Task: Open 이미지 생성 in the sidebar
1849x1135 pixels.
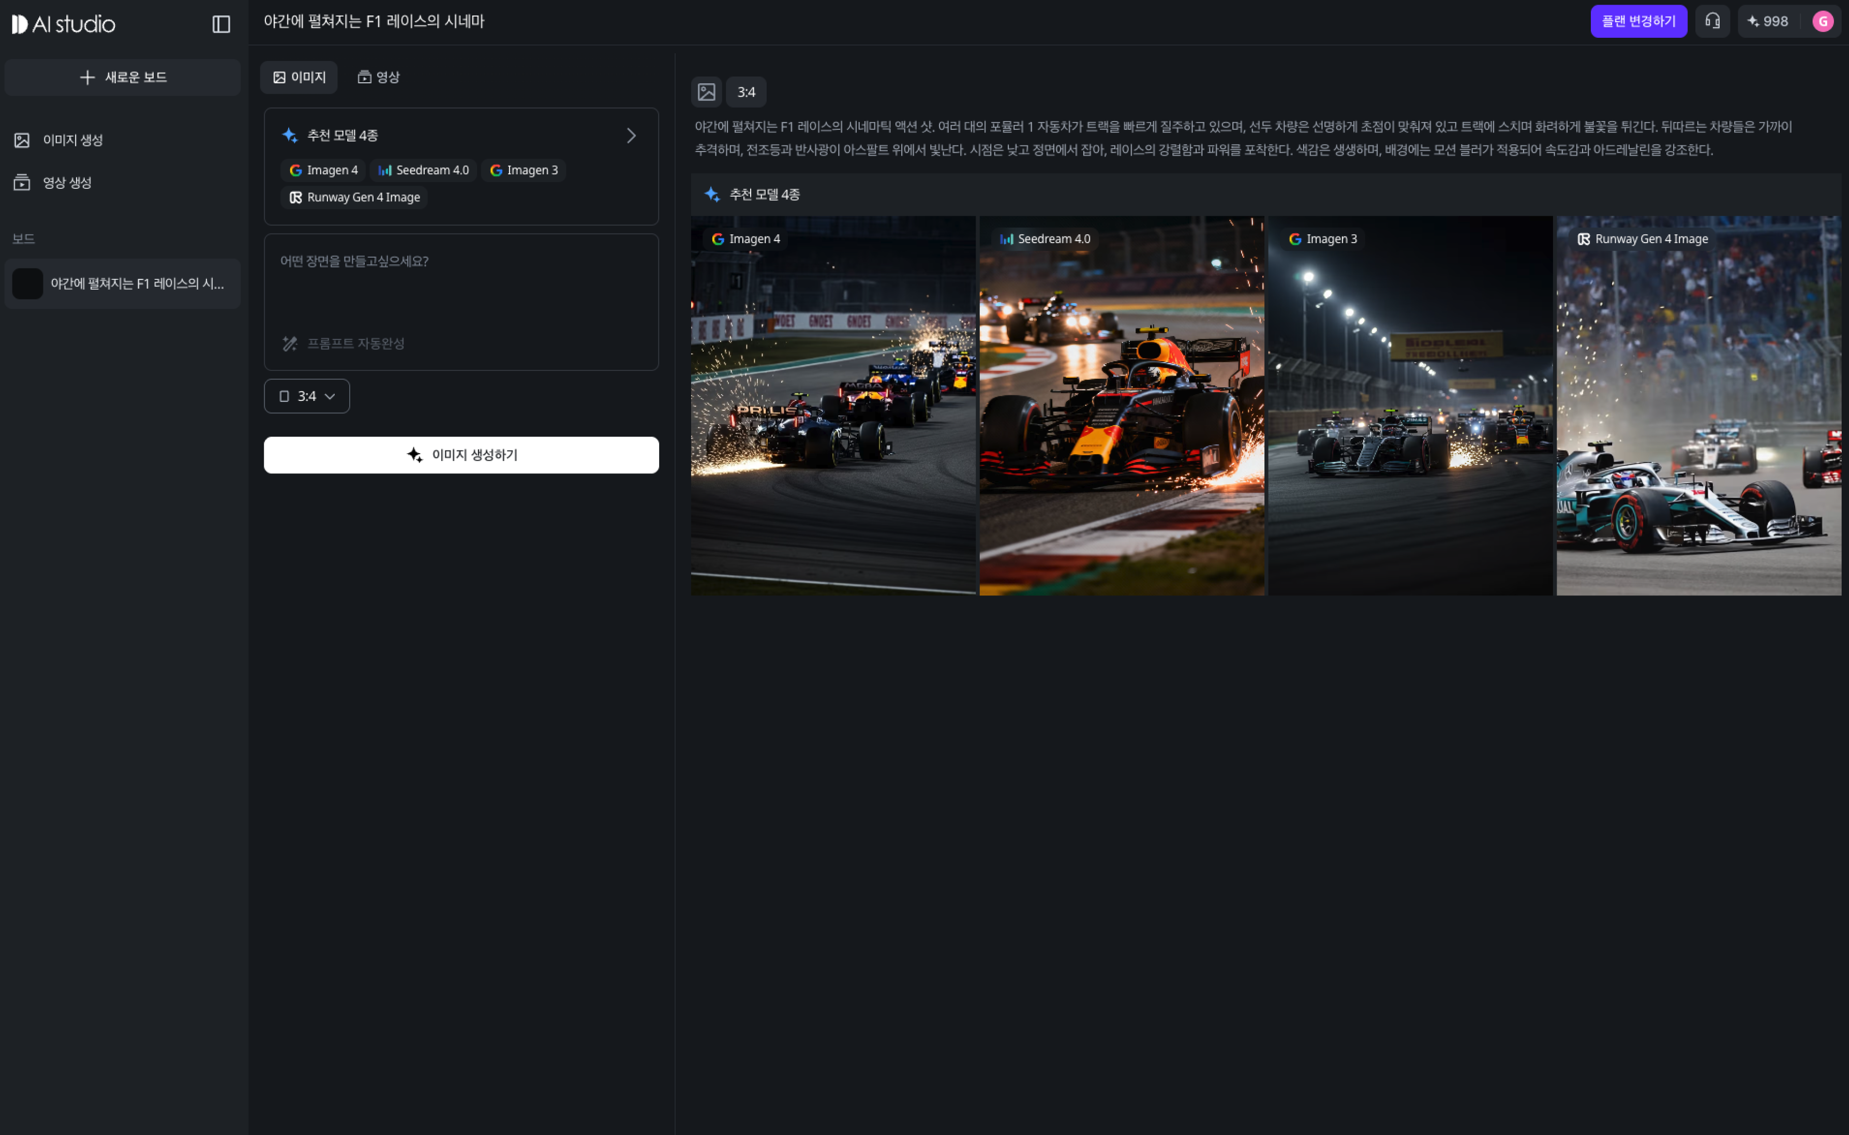Action: (72, 140)
